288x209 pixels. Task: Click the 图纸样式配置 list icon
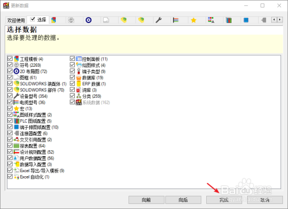(x=16, y=115)
